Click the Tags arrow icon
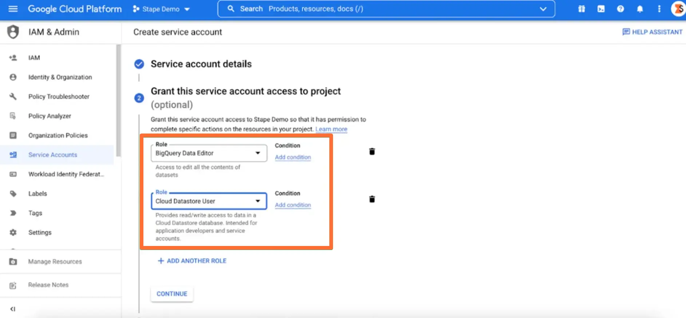Screen dimensions: 686x318 [13, 213]
